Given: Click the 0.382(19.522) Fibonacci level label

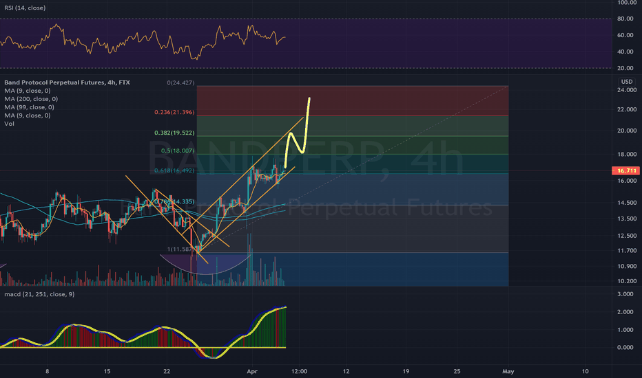Looking at the screenshot, I should [x=174, y=133].
